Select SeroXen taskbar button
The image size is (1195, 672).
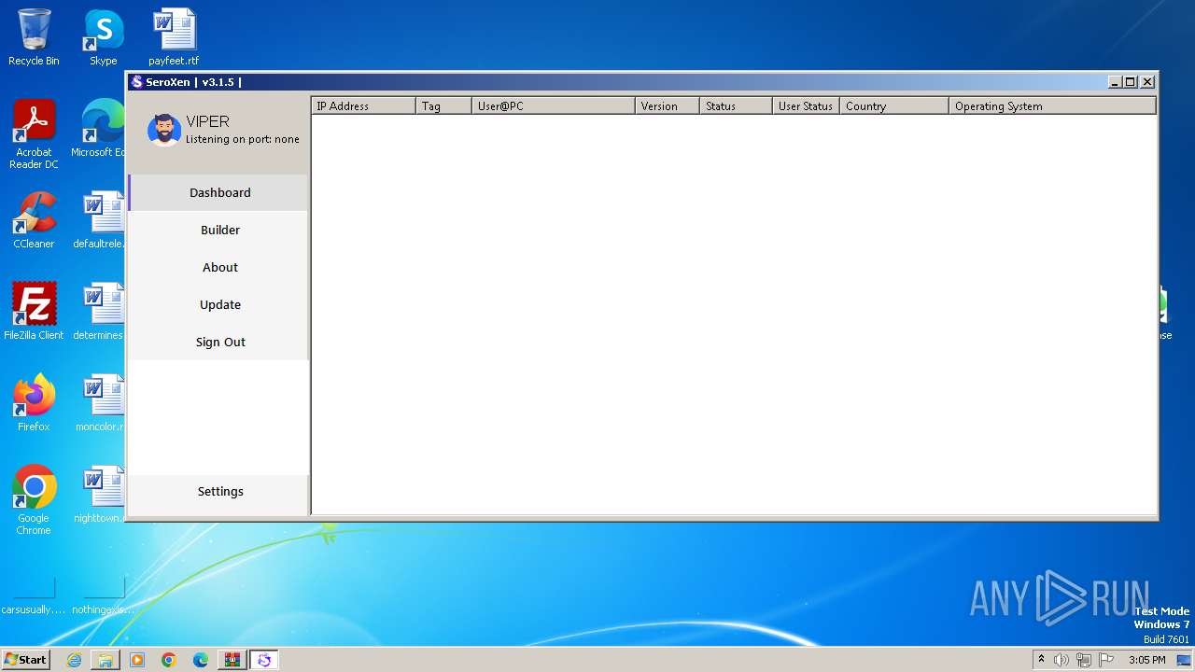pos(264,660)
